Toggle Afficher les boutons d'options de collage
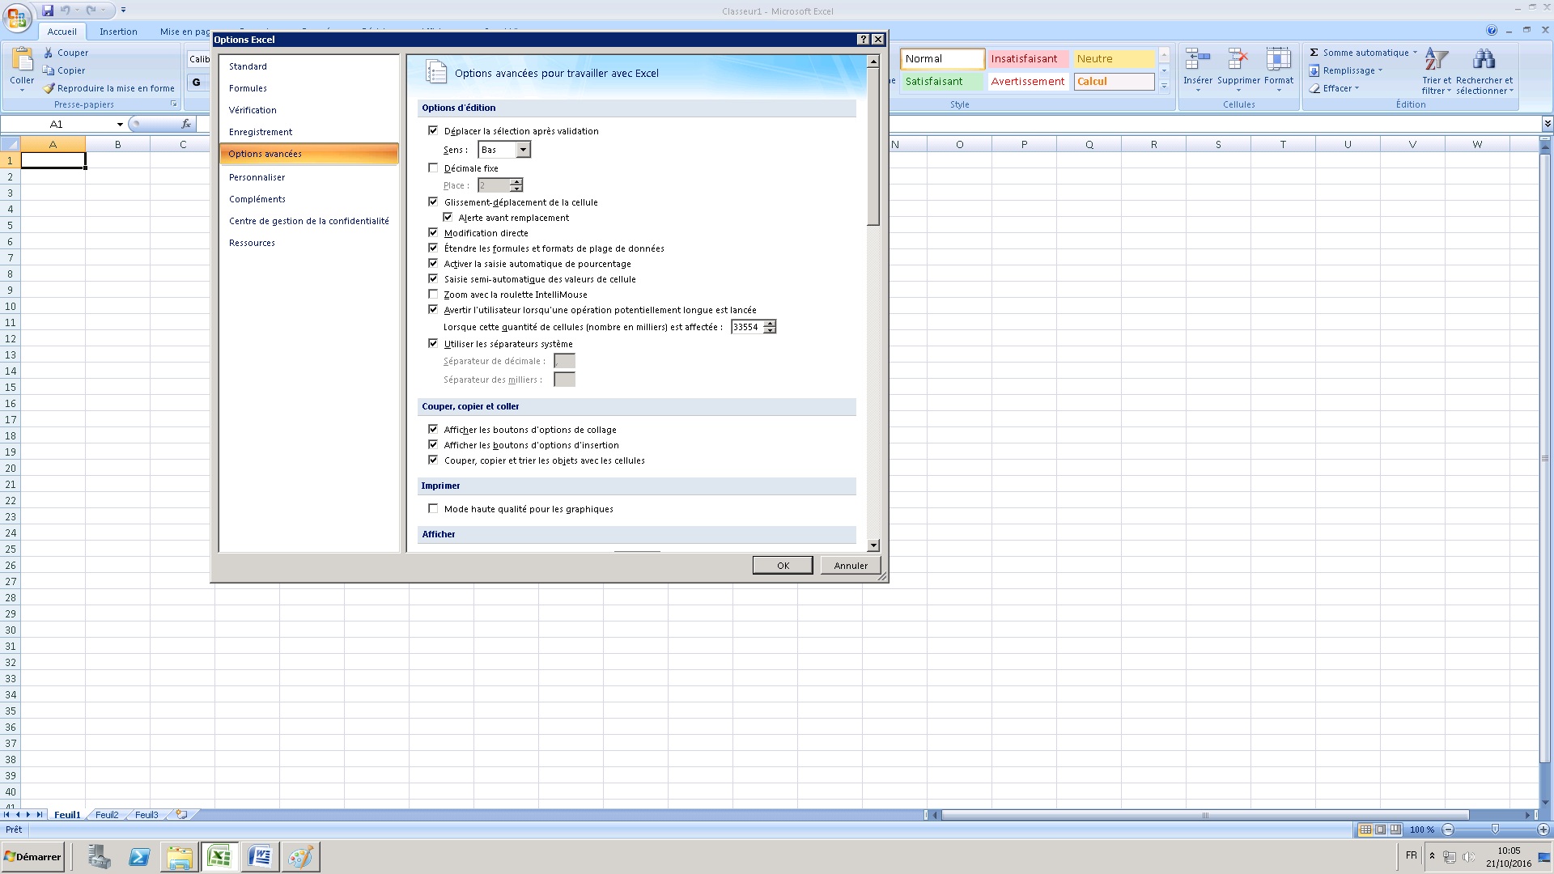This screenshot has width=1554, height=874. [x=433, y=429]
